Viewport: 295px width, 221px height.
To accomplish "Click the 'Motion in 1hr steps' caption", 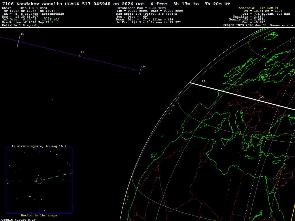I will pos(39,215).
